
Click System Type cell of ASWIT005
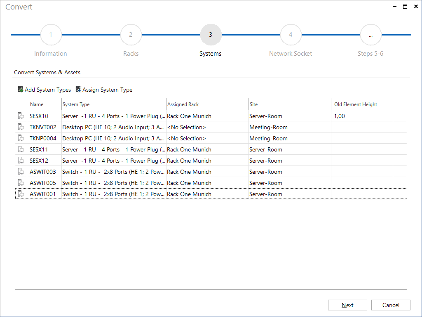point(114,183)
